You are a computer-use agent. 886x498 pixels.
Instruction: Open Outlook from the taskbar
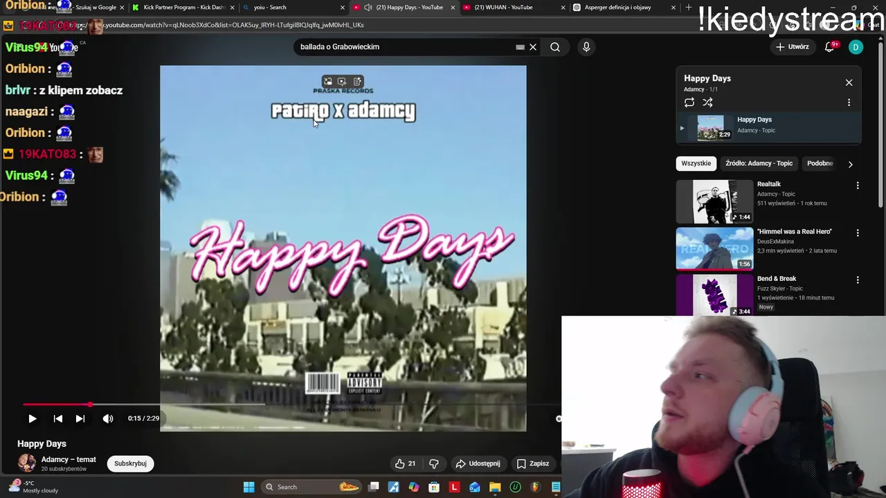pos(475,487)
